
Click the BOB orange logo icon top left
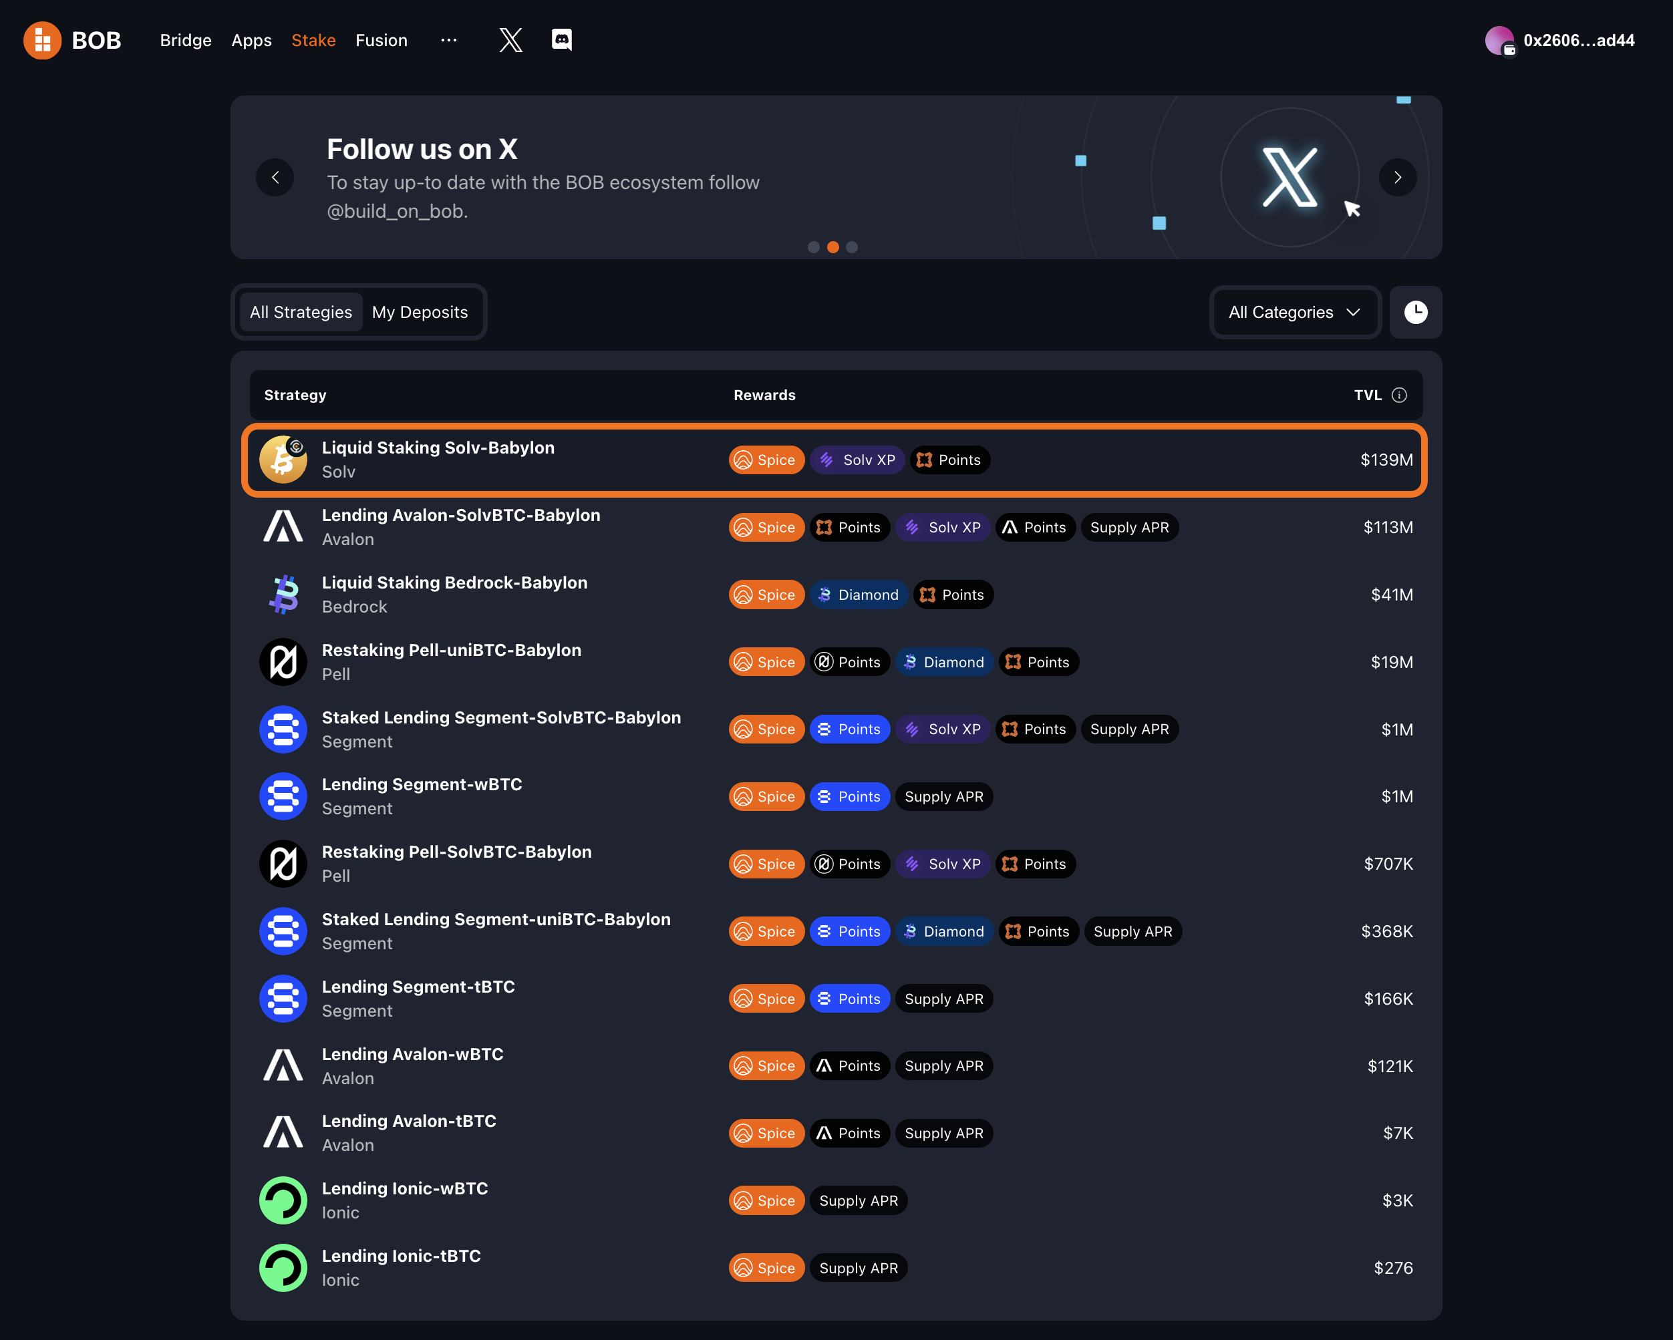[45, 38]
